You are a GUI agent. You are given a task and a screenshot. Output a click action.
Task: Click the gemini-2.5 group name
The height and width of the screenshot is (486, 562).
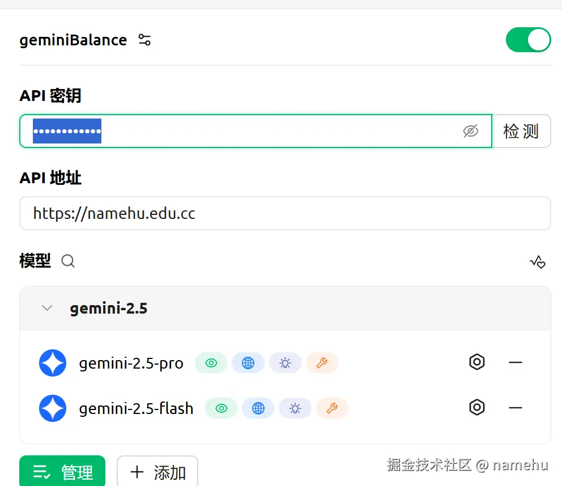point(109,308)
